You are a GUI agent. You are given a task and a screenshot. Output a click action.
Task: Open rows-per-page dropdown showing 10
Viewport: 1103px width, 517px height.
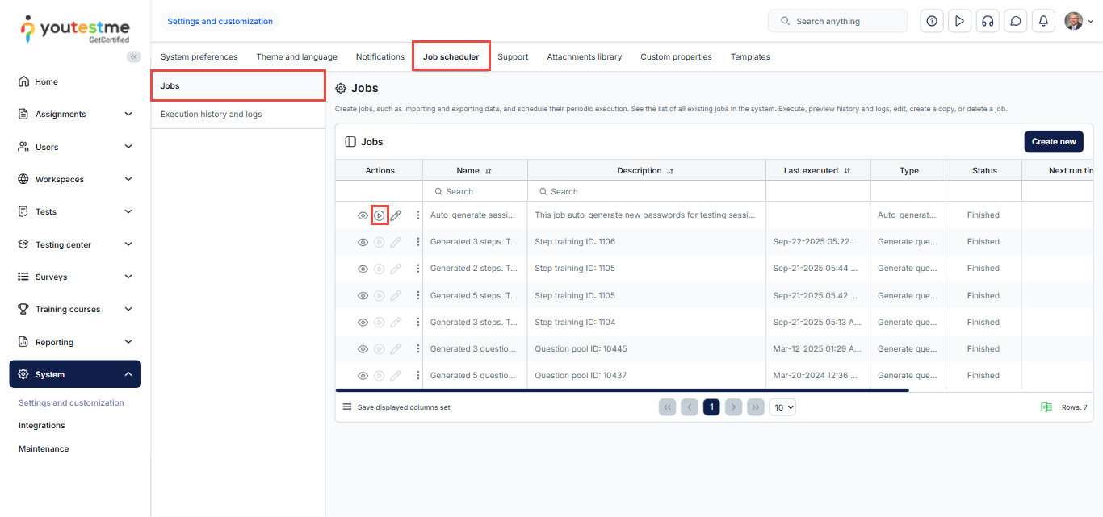782,407
